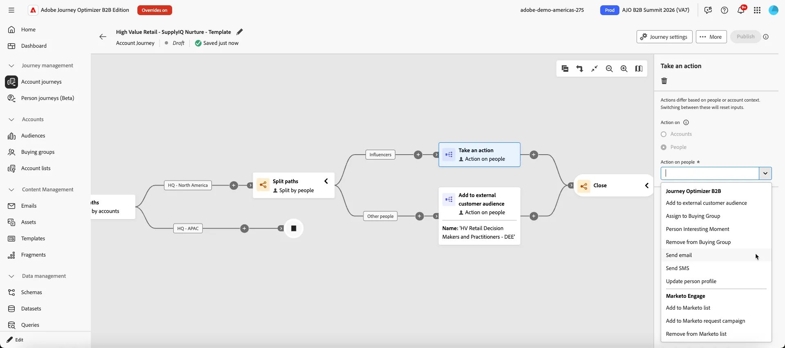Image resolution: width=785 pixels, height=348 pixels.
Task: Fit the journey to the canvas view
Action: pos(594,69)
